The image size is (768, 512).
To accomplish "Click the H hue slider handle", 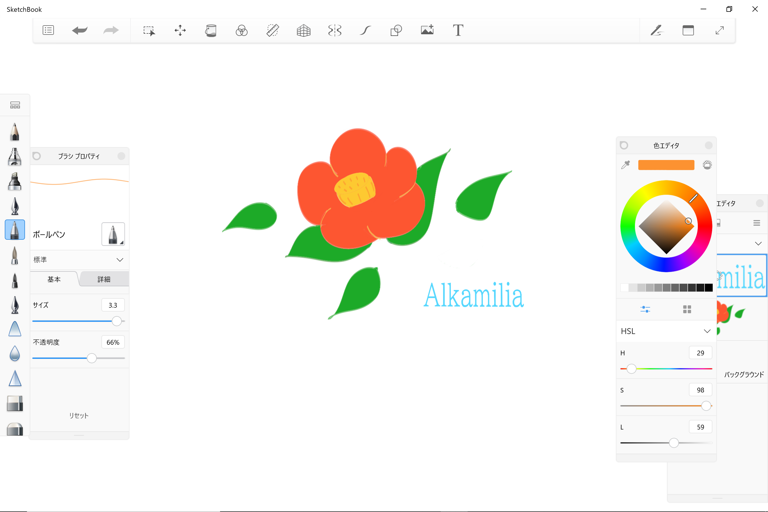I will [632, 369].
